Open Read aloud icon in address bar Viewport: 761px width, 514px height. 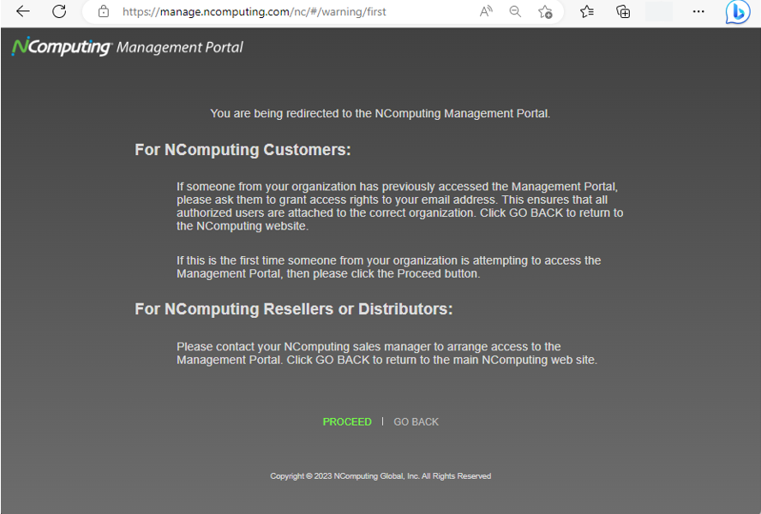coord(486,11)
